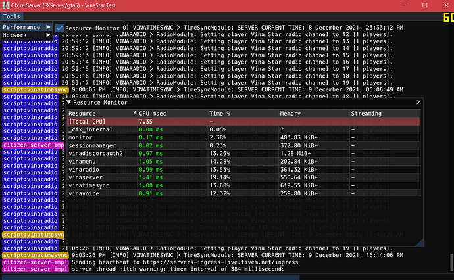The image size is (454, 280).
Task: Select the vinaserver resource row
Action: [243, 177]
